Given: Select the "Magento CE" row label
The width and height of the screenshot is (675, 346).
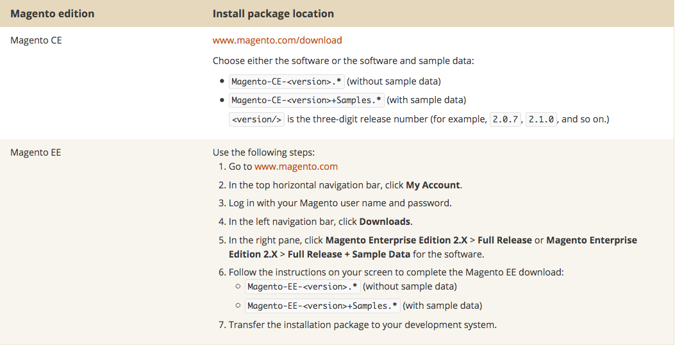Looking at the screenshot, I should coord(36,40).
